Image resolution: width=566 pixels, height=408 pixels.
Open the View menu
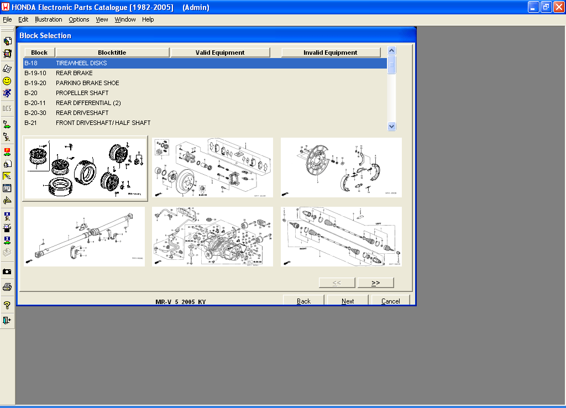[x=102, y=19]
